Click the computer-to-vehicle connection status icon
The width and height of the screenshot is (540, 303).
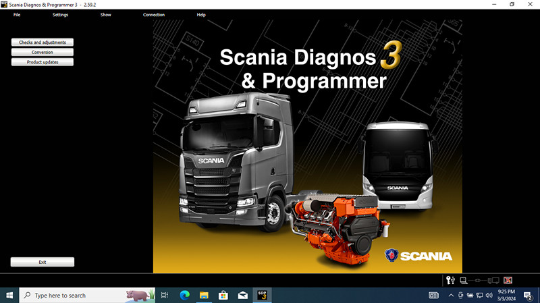(x=479, y=281)
